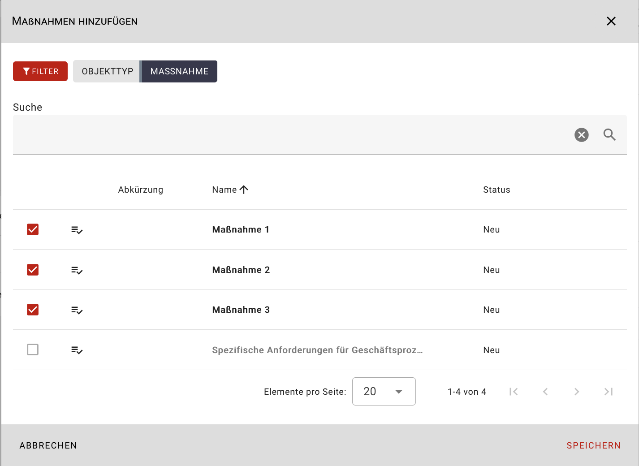Click the checklist icon beside Maßnahme 3
The height and width of the screenshot is (466, 639).
[77, 310]
